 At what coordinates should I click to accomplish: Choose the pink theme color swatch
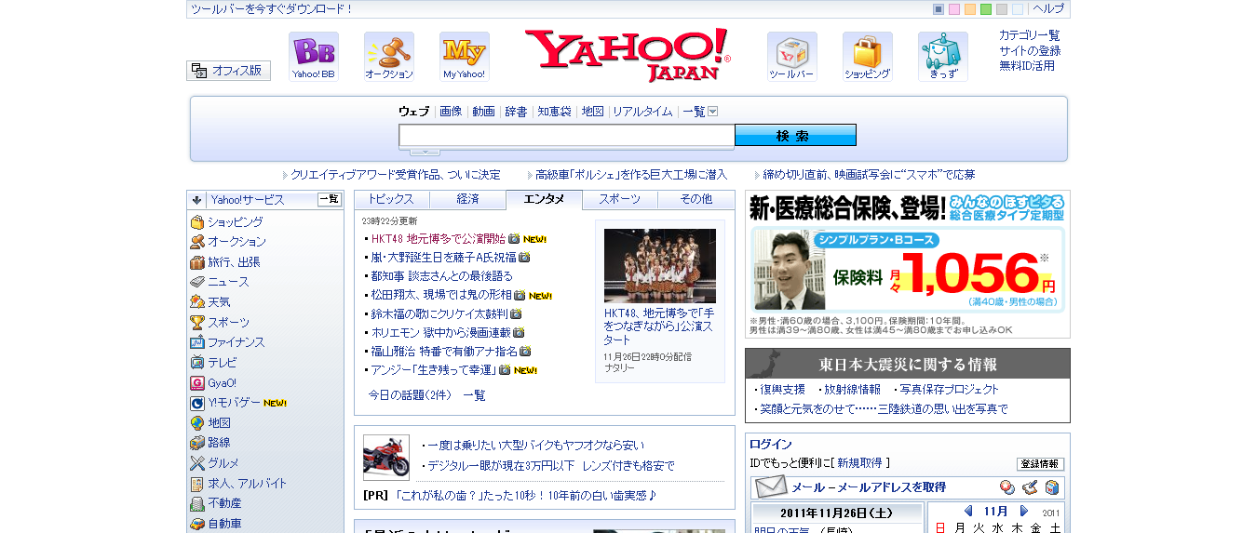point(954,9)
